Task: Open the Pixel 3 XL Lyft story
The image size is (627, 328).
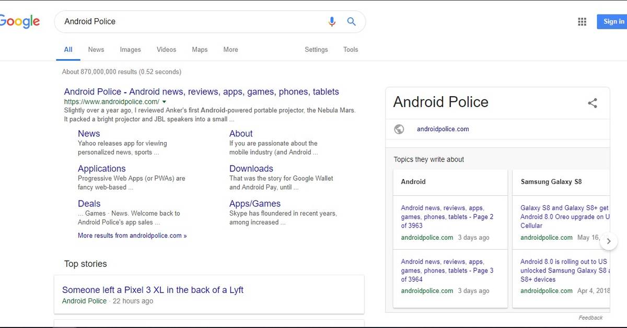Action: (153, 290)
